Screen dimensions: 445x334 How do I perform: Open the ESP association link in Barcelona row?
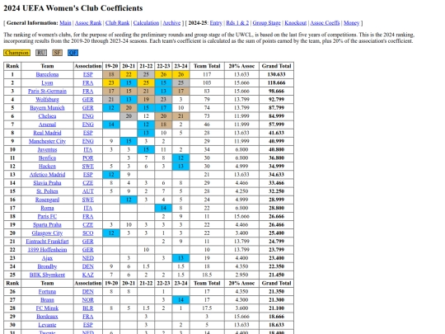tap(88, 74)
